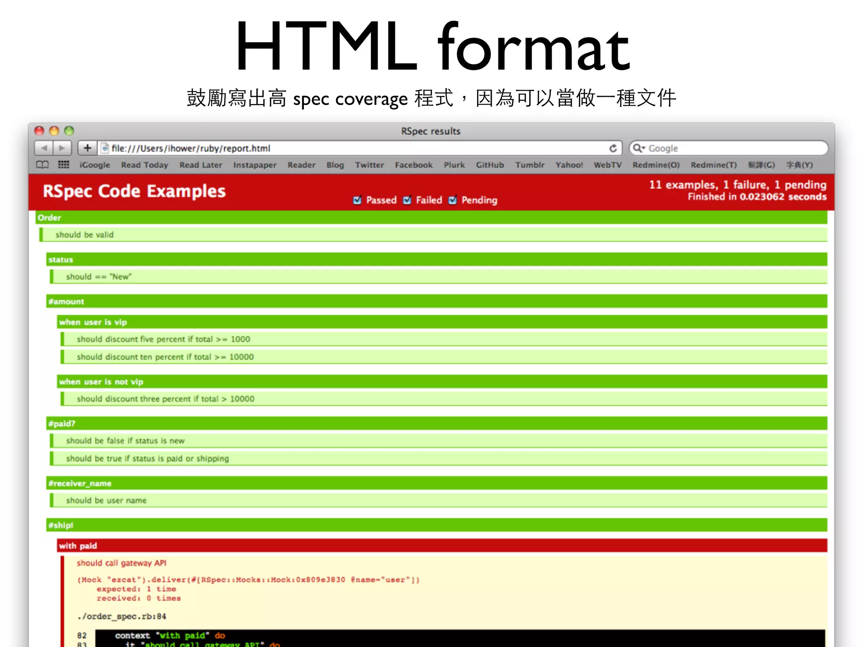
Task: Click the 'when user is vip' header
Action: pyautogui.click(x=442, y=322)
